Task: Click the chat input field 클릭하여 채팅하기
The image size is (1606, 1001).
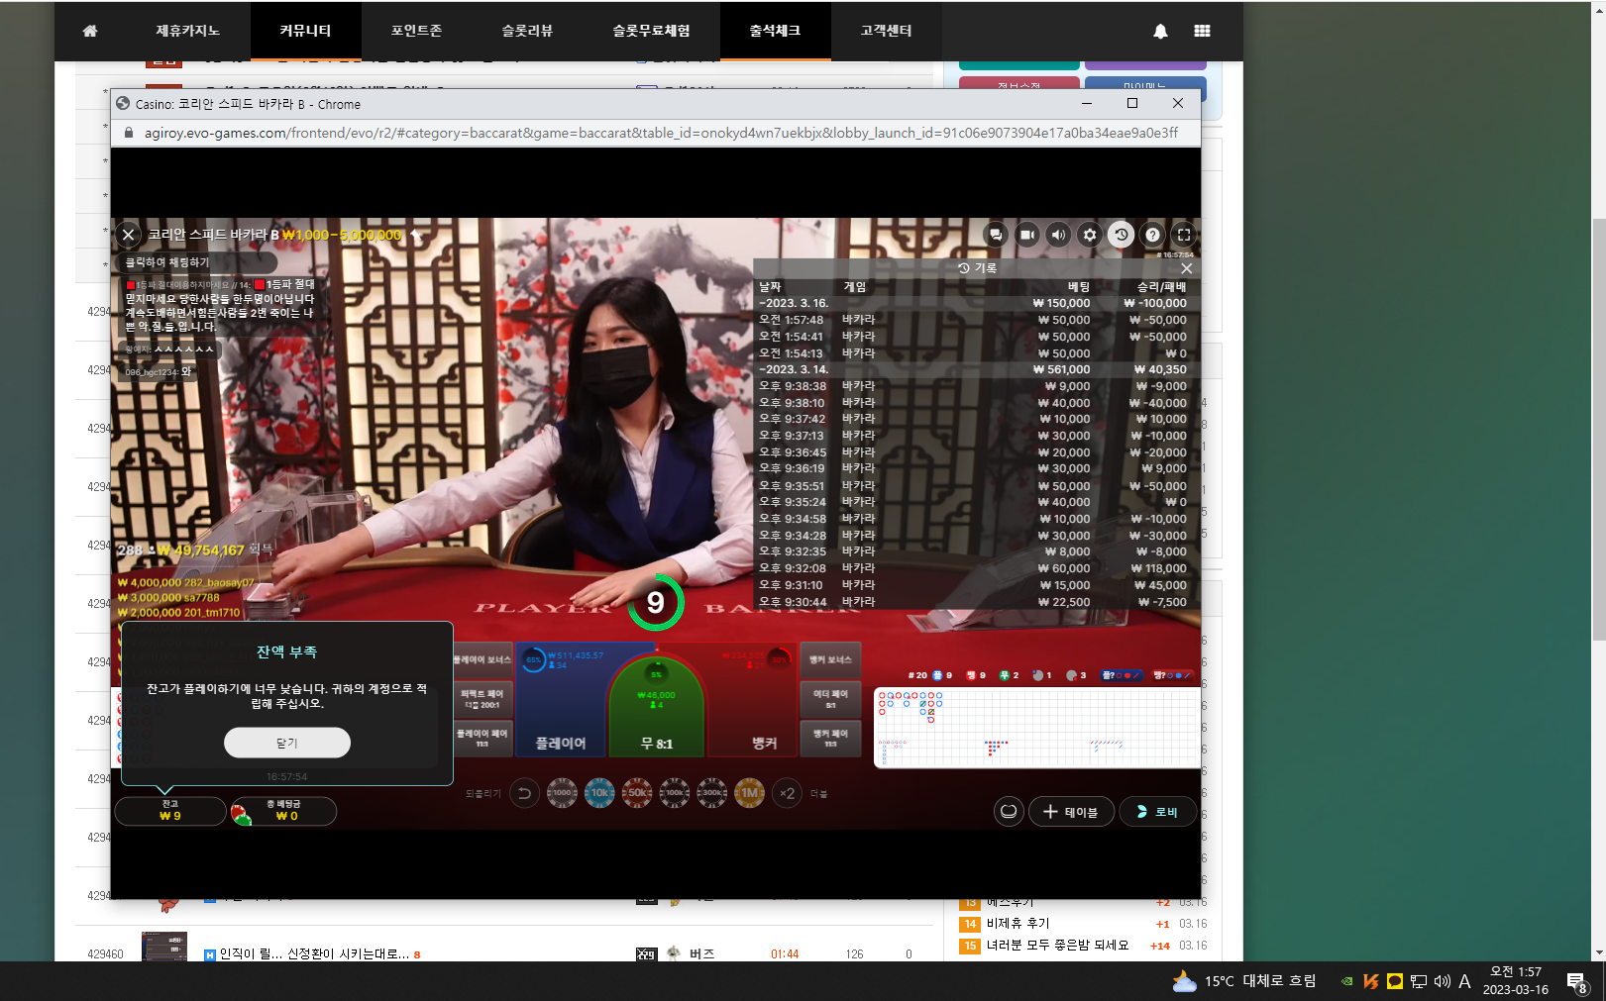Action: [x=198, y=262]
